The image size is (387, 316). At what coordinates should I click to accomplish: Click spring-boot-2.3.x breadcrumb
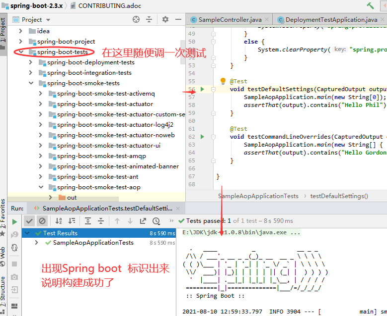(x=32, y=5)
